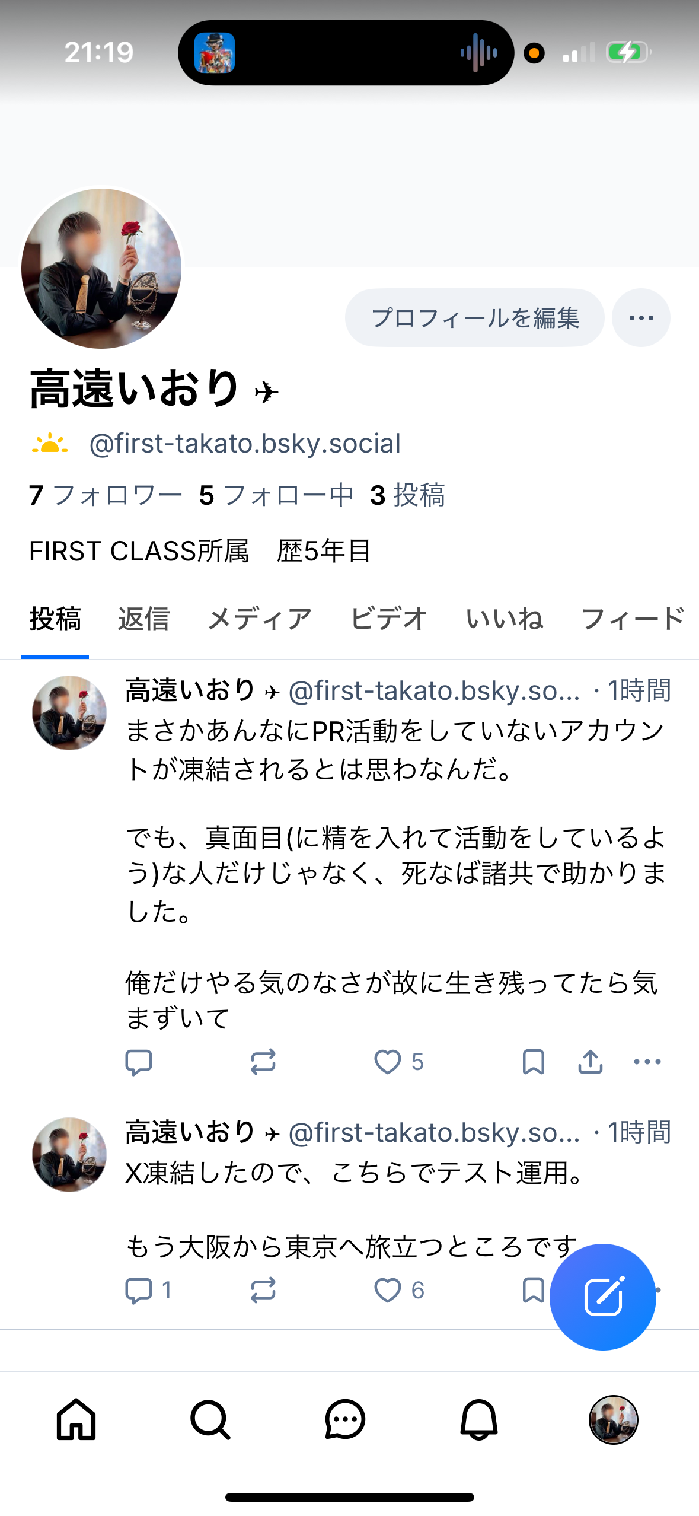Open the compose post button
The image size is (699, 1516).
(602, 1298)
